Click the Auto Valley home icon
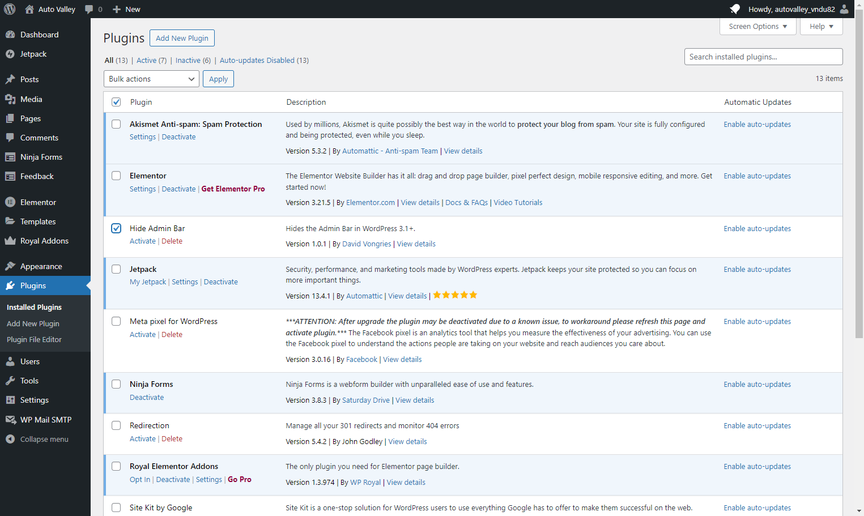Image resolution: width=864 pixels, height=516 pixels. pos(29,9)
